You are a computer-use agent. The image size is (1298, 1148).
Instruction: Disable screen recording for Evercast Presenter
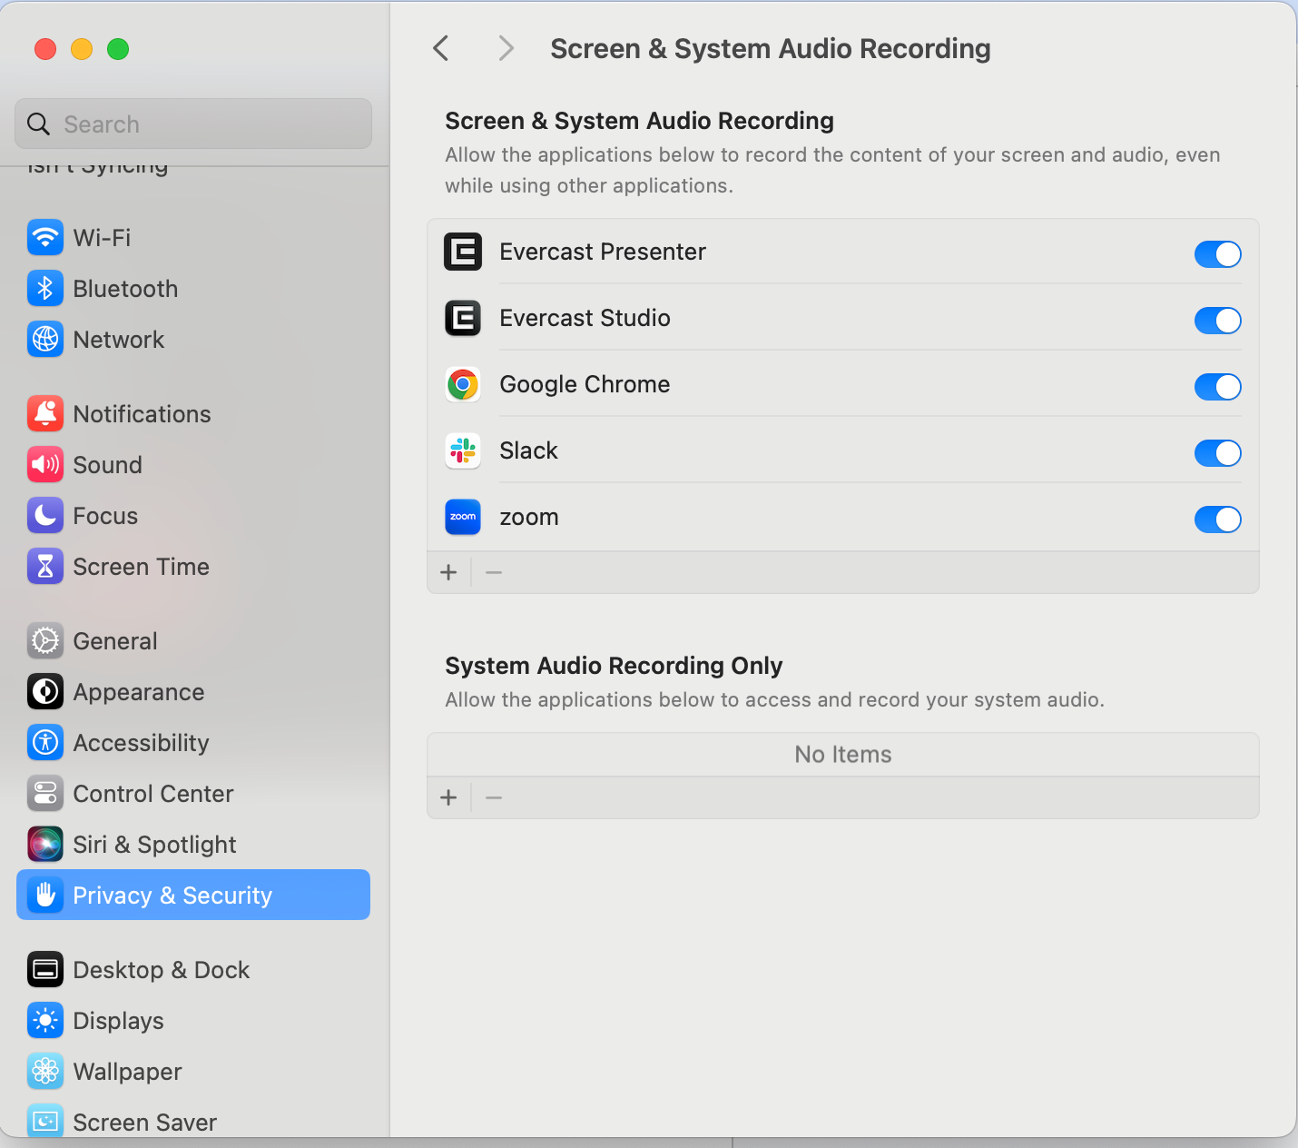[x=1217, y=254]
